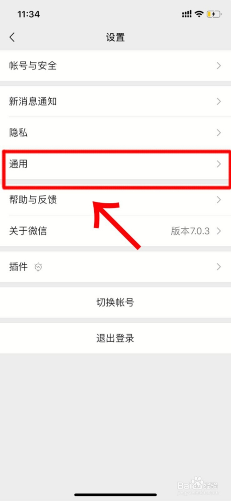The width and height of the screenshot is (231, 501).
Task: Open 帐号与安全 settings
Action: [115, 66]
